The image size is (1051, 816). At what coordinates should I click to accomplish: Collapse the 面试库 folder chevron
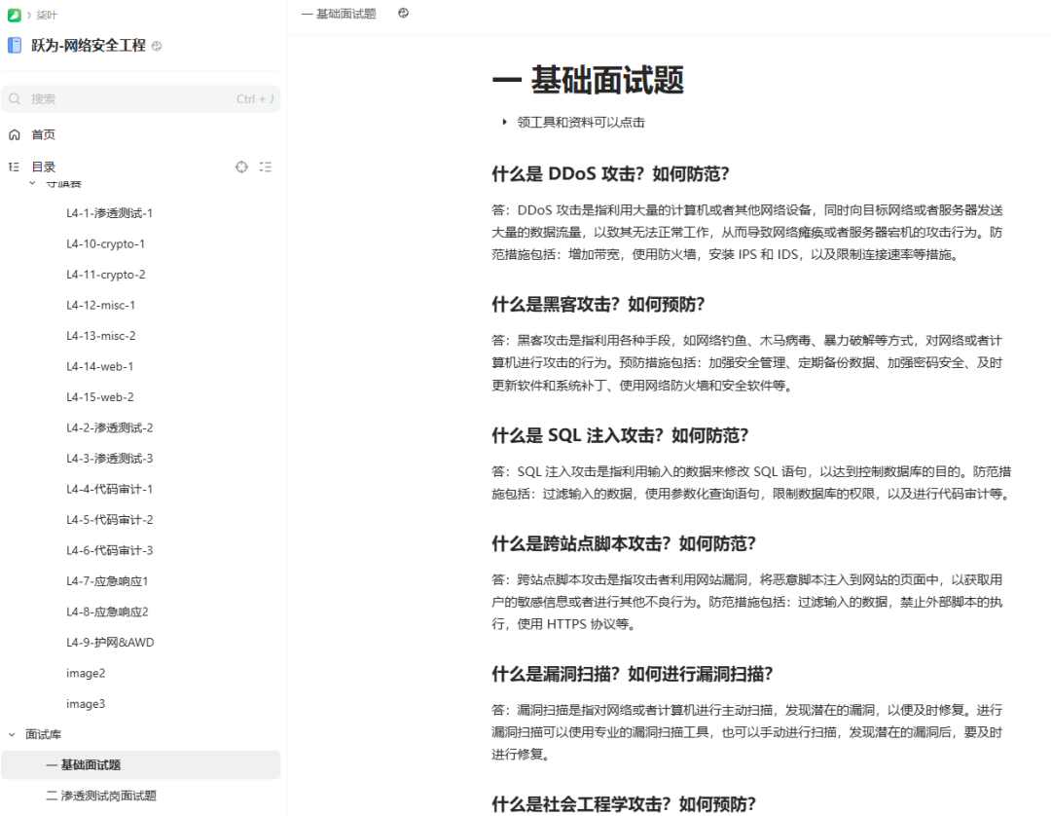[x=12, y=735]
